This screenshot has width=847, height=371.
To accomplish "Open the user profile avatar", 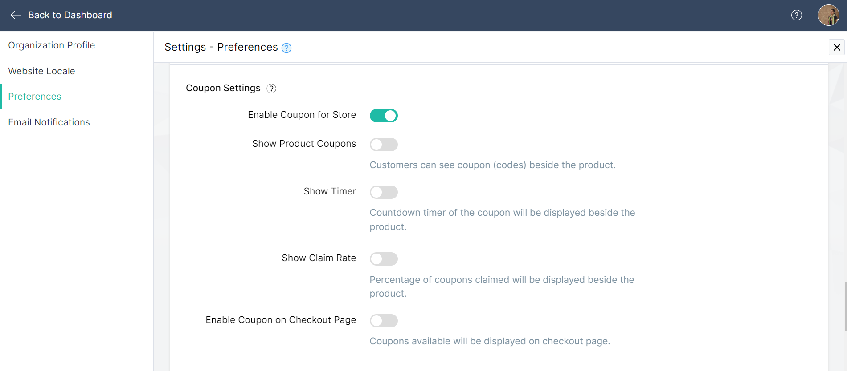I will [828, 15].
